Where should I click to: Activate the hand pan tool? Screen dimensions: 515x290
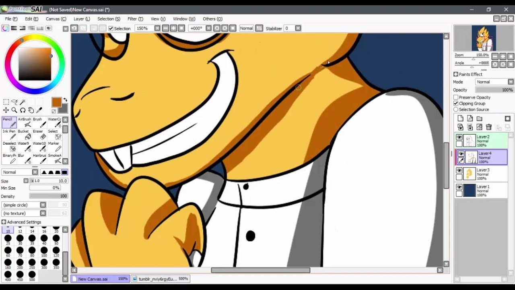click(x=31, y=110)
